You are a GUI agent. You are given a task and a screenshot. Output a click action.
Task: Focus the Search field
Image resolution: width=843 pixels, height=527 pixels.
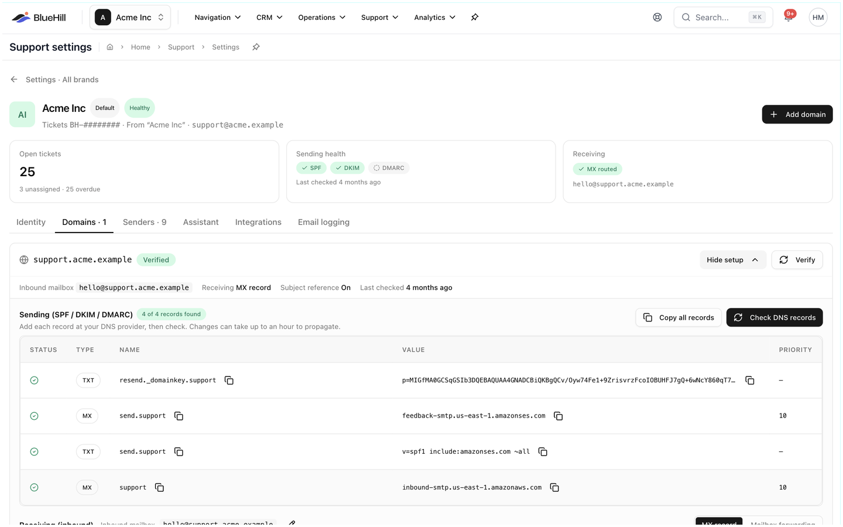pos(723,18)
